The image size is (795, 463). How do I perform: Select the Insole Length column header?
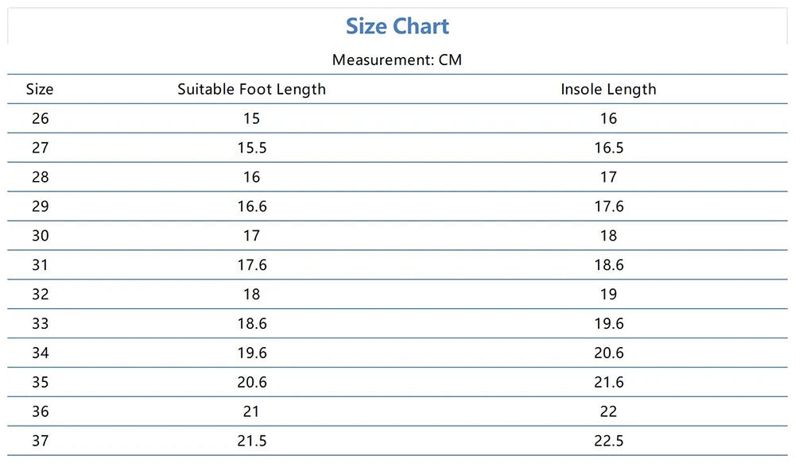pyautogui.click(x=608, y=89)
